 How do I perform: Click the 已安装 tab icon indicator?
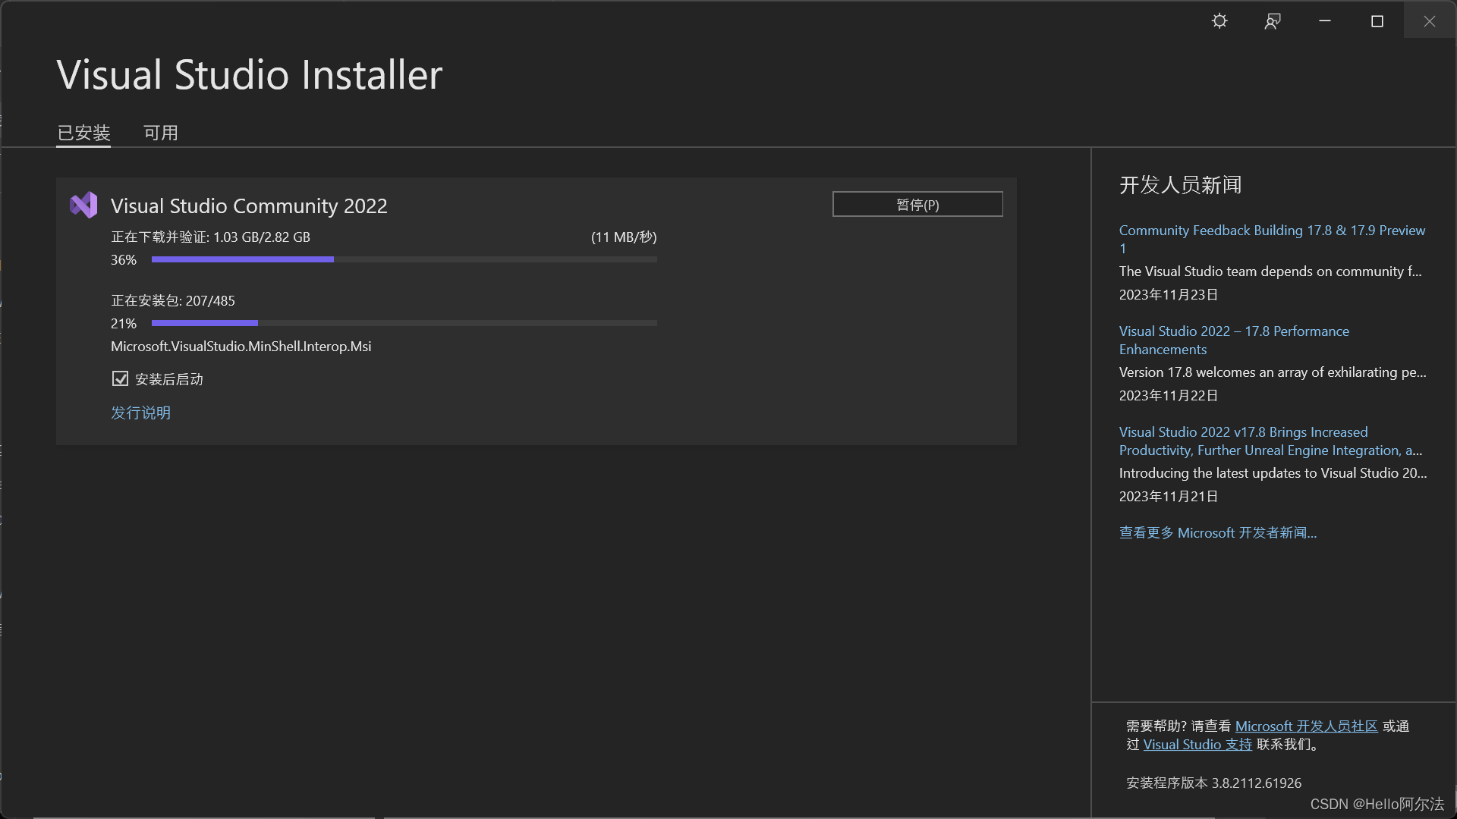click(x=83, y=132)
